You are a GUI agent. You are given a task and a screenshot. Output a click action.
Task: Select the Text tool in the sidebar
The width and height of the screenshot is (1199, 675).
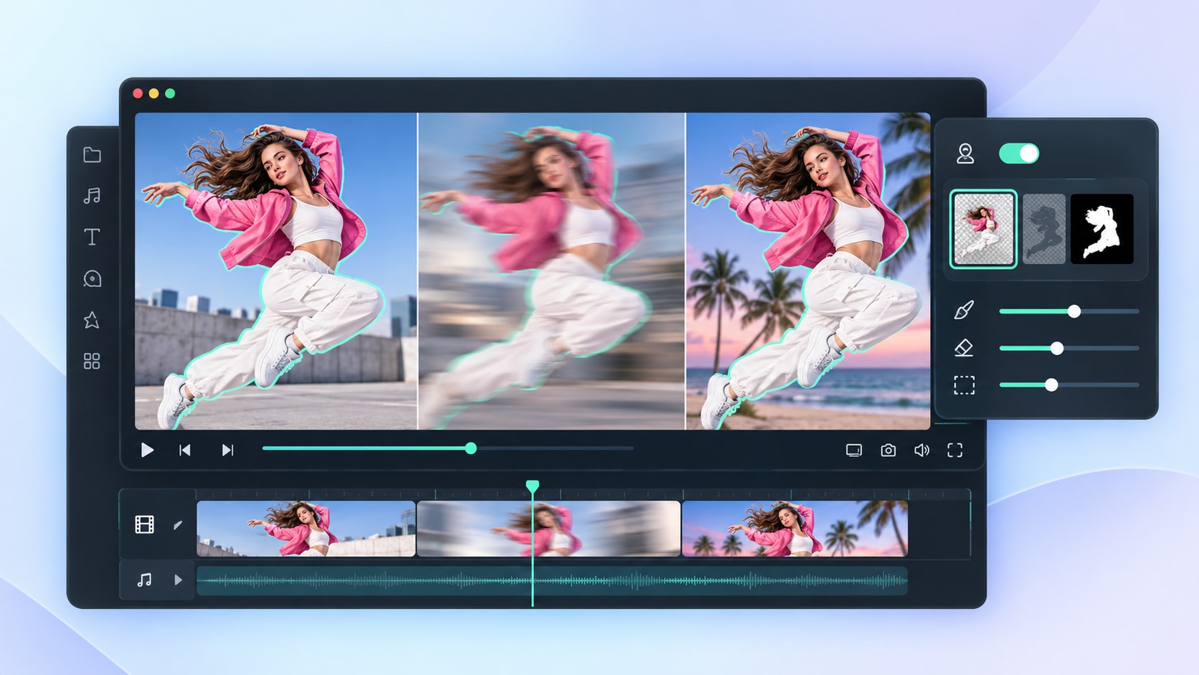click(92, 237)
